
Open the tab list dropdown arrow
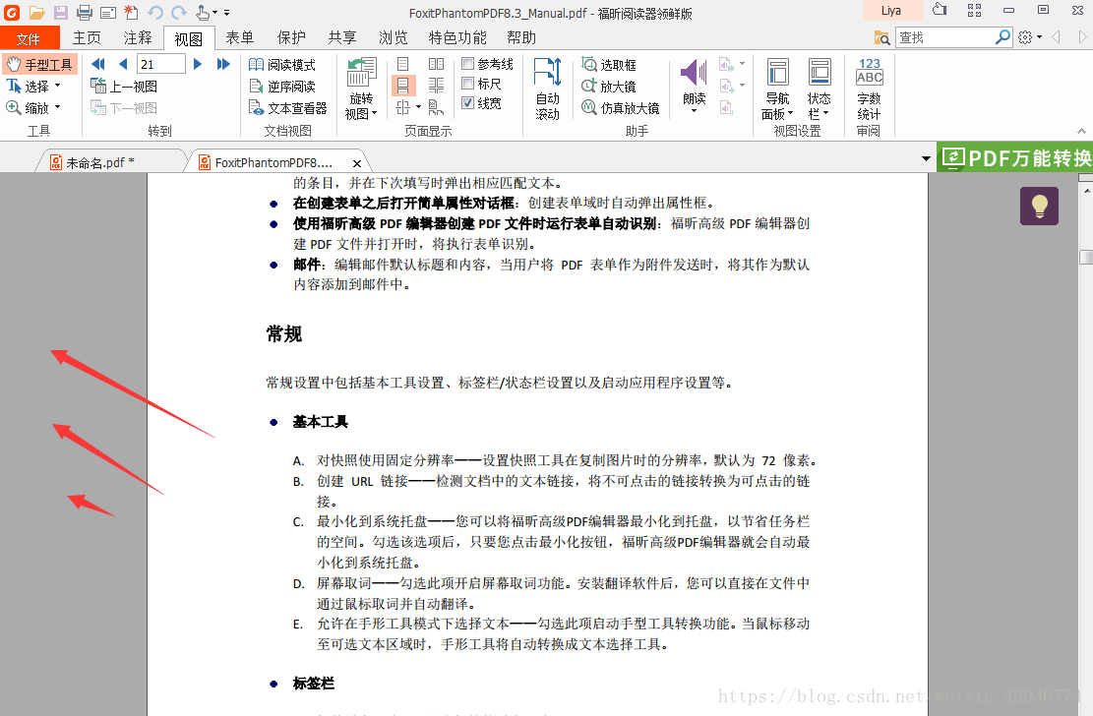coord(926,159)
